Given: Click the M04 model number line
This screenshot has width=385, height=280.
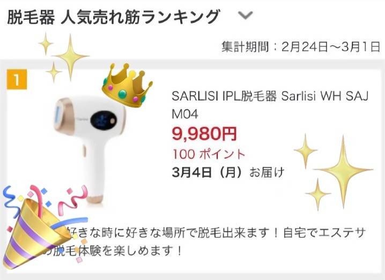Looking at the screenshot, I should point(185,114).
